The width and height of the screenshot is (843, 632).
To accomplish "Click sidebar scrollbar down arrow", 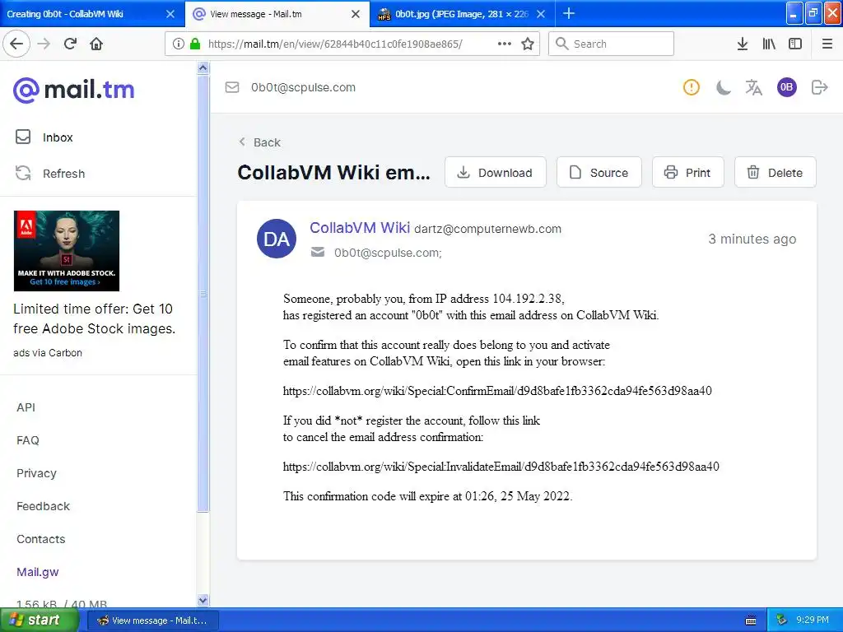I will click(x=203, y=600).
